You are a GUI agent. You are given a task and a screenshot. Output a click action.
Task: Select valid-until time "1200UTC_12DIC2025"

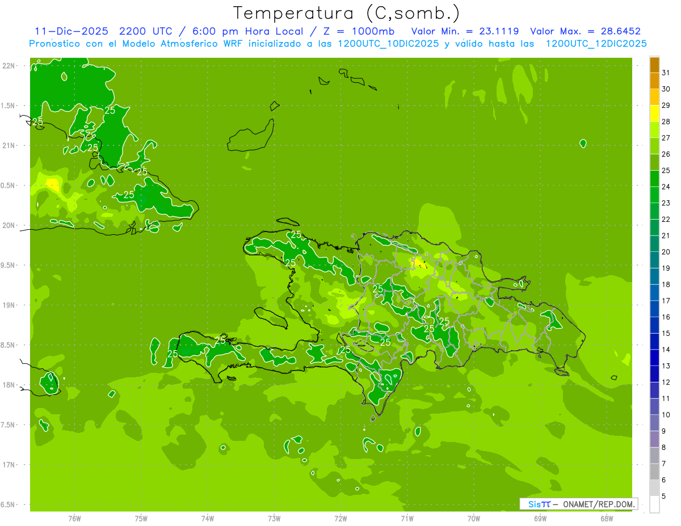[x=596, y=44]
